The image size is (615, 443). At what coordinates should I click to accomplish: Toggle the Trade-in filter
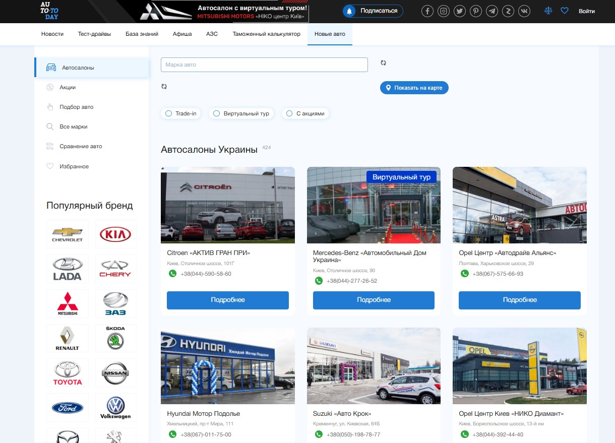[x=180, y=114]
